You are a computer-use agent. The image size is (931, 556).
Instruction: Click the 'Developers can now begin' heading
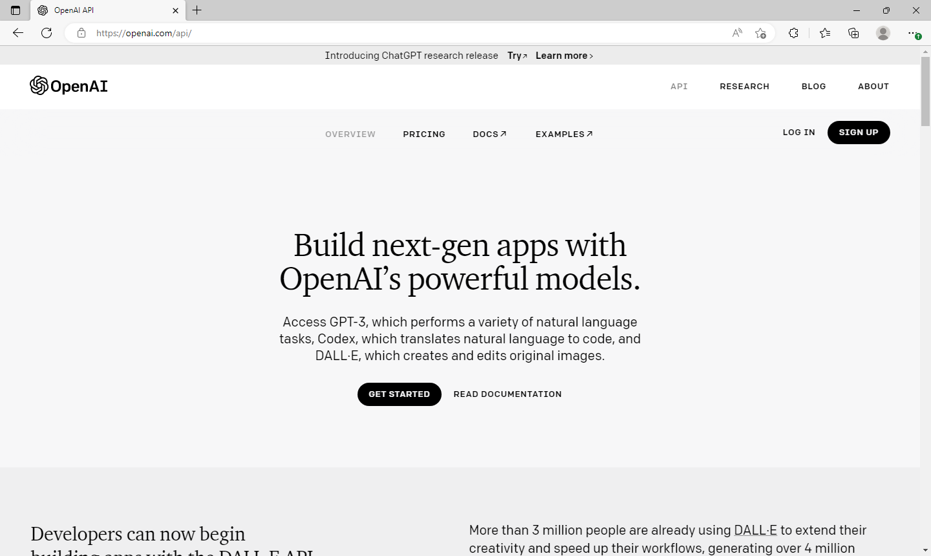pos(138,534)
